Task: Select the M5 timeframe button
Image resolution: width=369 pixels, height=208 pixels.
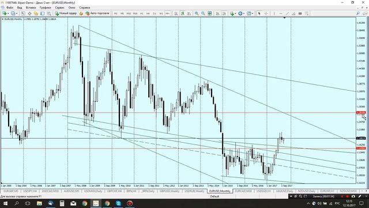Action: pos(122,13)
